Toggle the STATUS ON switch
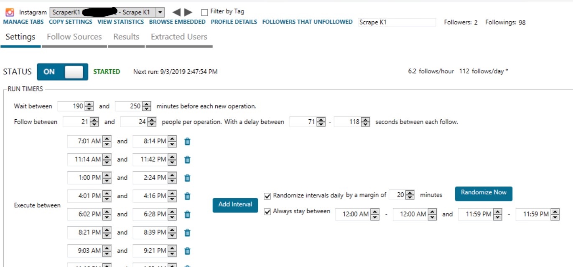Viewport: 573px width, 267px height. click(63, 72)
